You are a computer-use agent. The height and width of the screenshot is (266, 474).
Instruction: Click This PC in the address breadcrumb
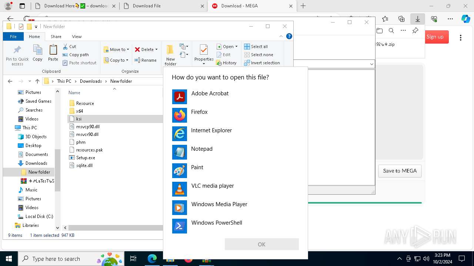pyautogui.click(x=64, y=81)
